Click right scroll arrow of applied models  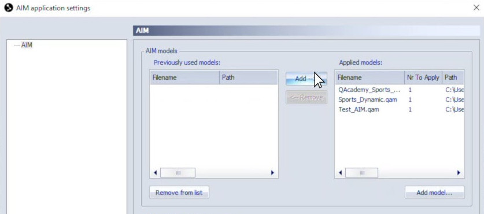(459, 172)
